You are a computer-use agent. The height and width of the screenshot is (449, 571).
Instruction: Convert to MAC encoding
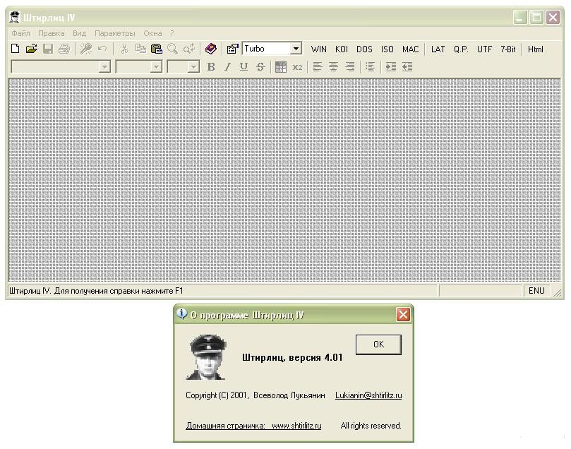coord(410,49)
